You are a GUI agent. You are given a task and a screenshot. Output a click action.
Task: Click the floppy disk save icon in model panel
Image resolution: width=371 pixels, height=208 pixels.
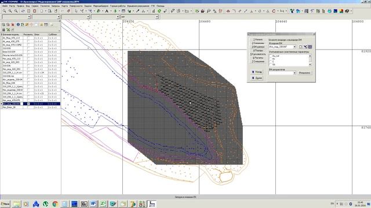click(x=46, y=24)
